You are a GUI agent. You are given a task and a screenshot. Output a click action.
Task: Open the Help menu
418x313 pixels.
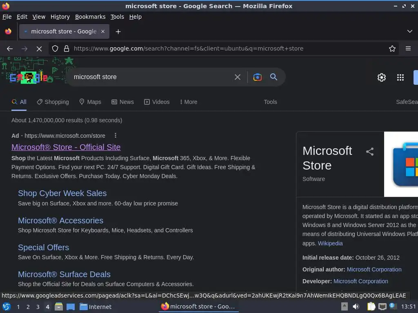tap(136, 17)
